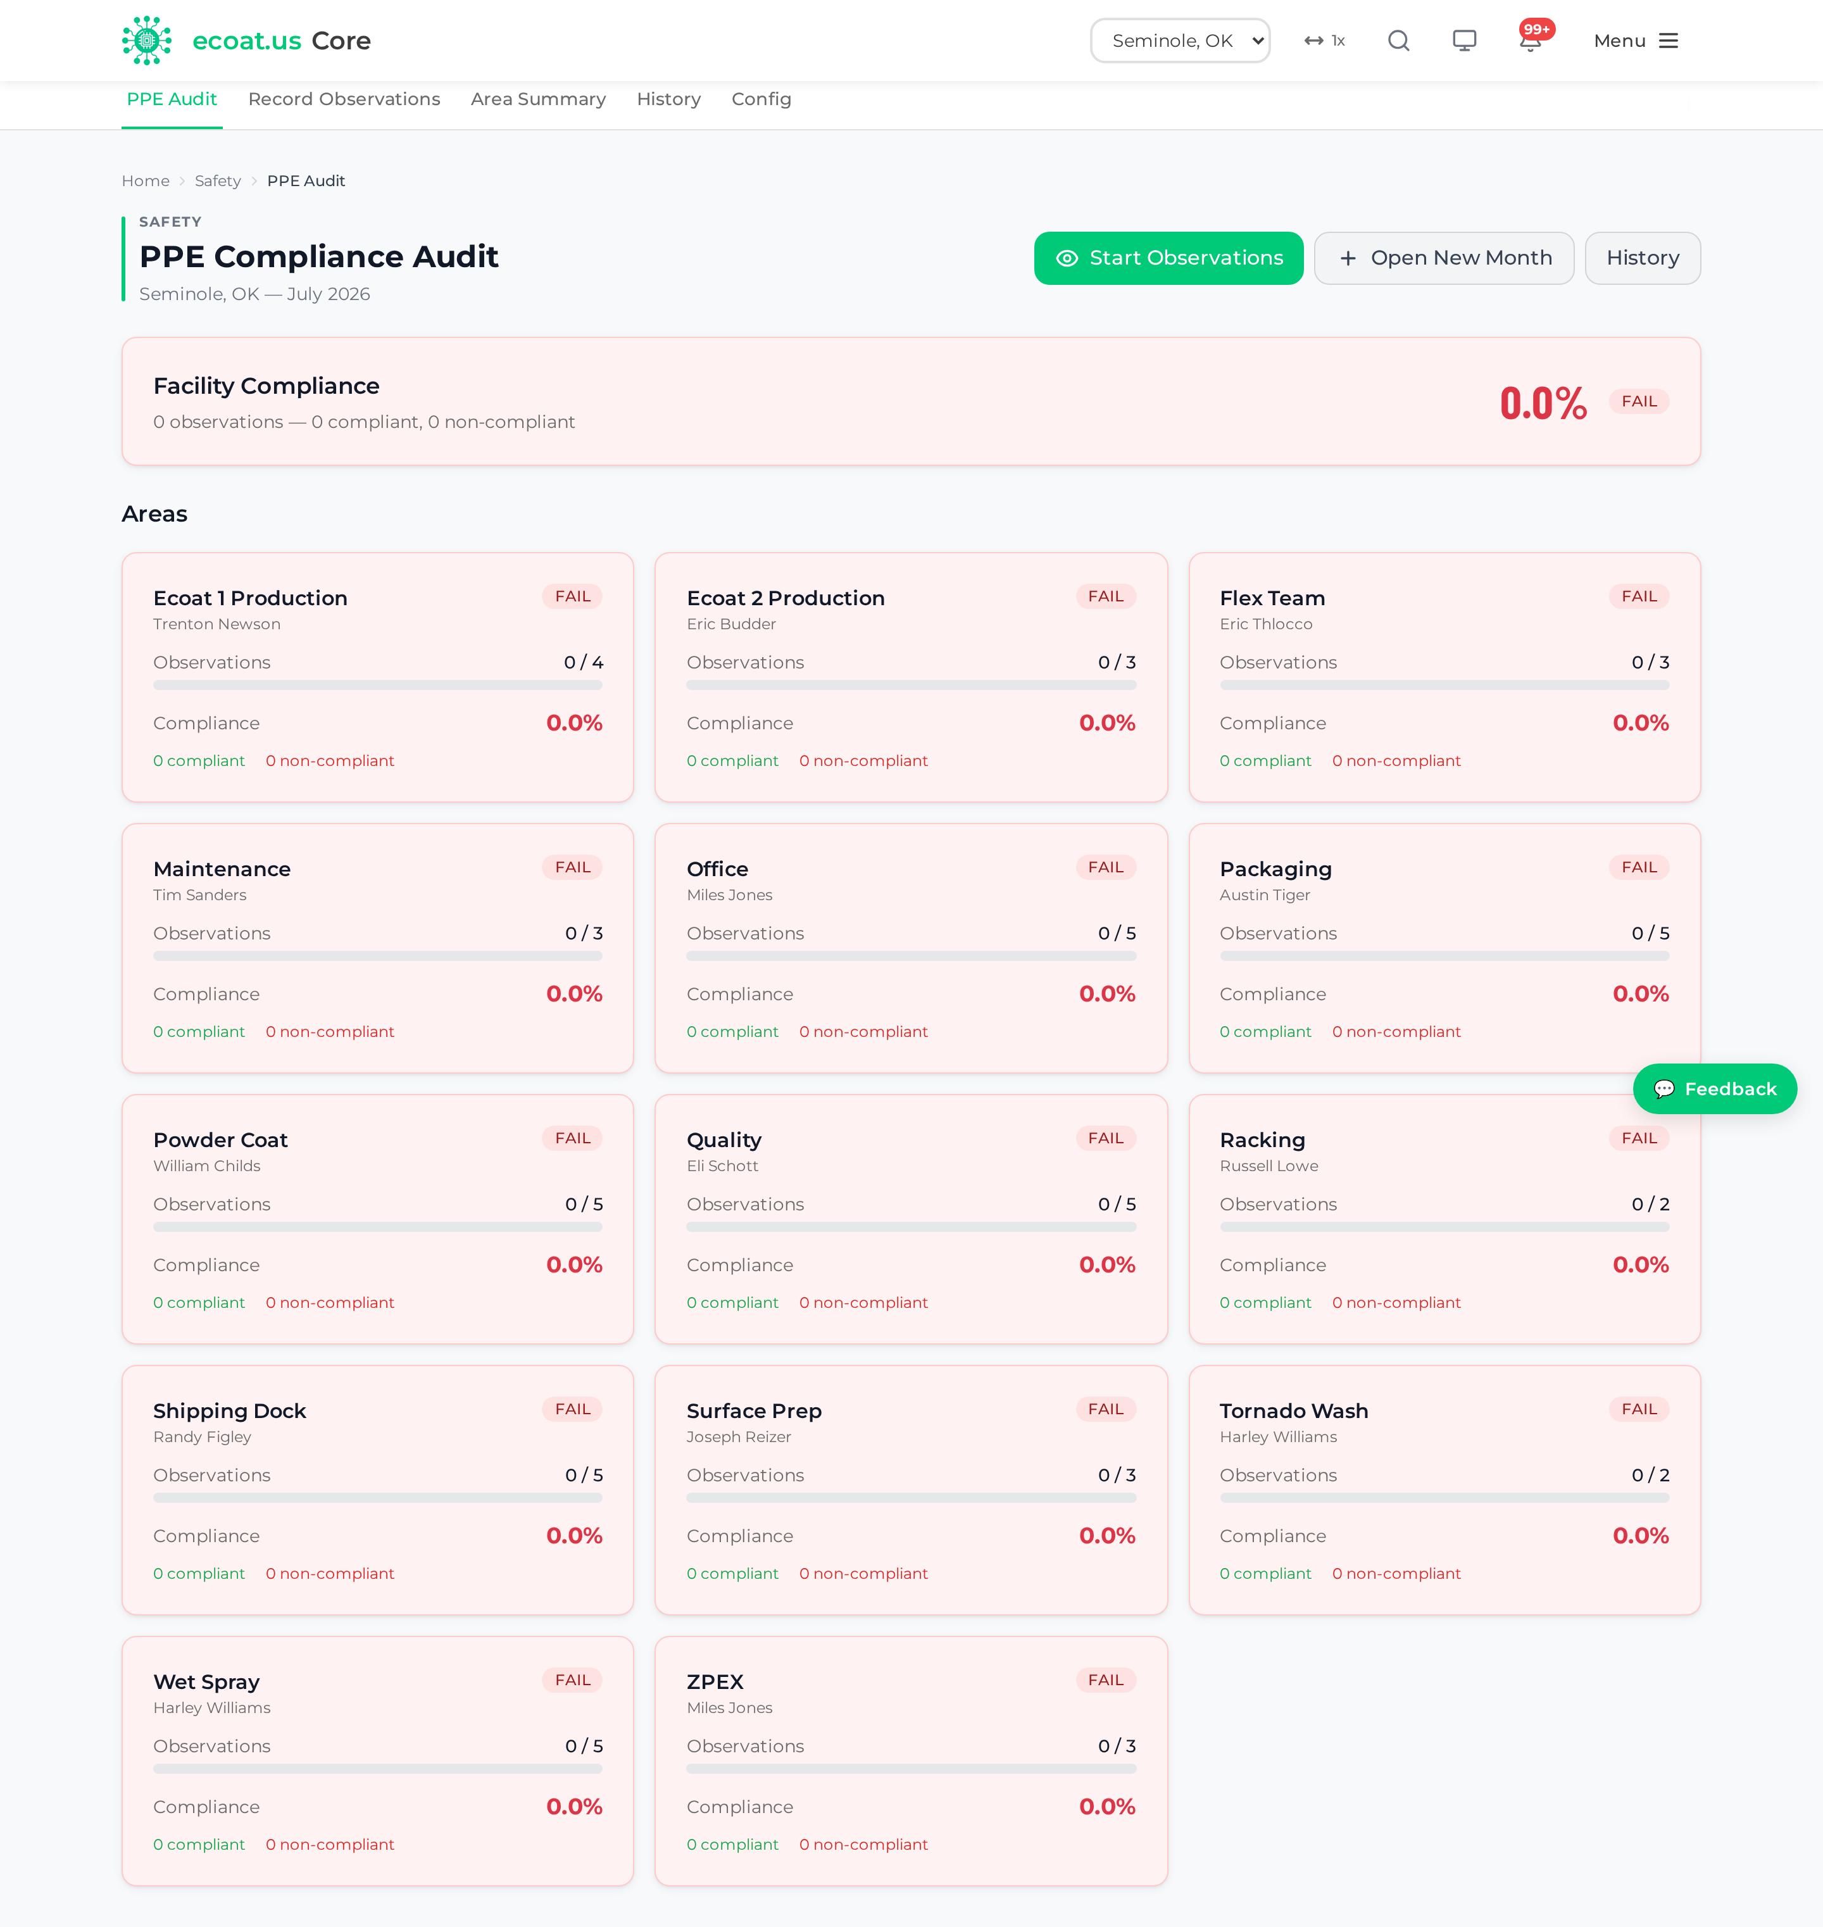Image resolution: width=1823 pixels, height=1927 pixels.
Task: Click Joseph Reizer supervisor name
Action: click(739, 1437)
